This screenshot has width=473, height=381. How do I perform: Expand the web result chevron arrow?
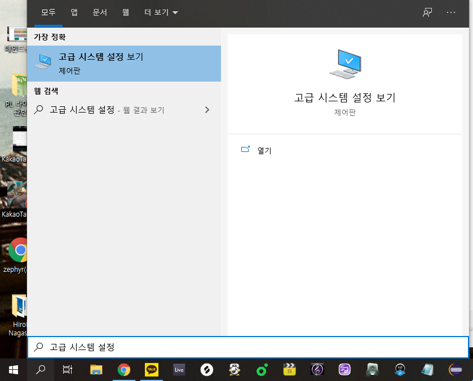(207, 110)
